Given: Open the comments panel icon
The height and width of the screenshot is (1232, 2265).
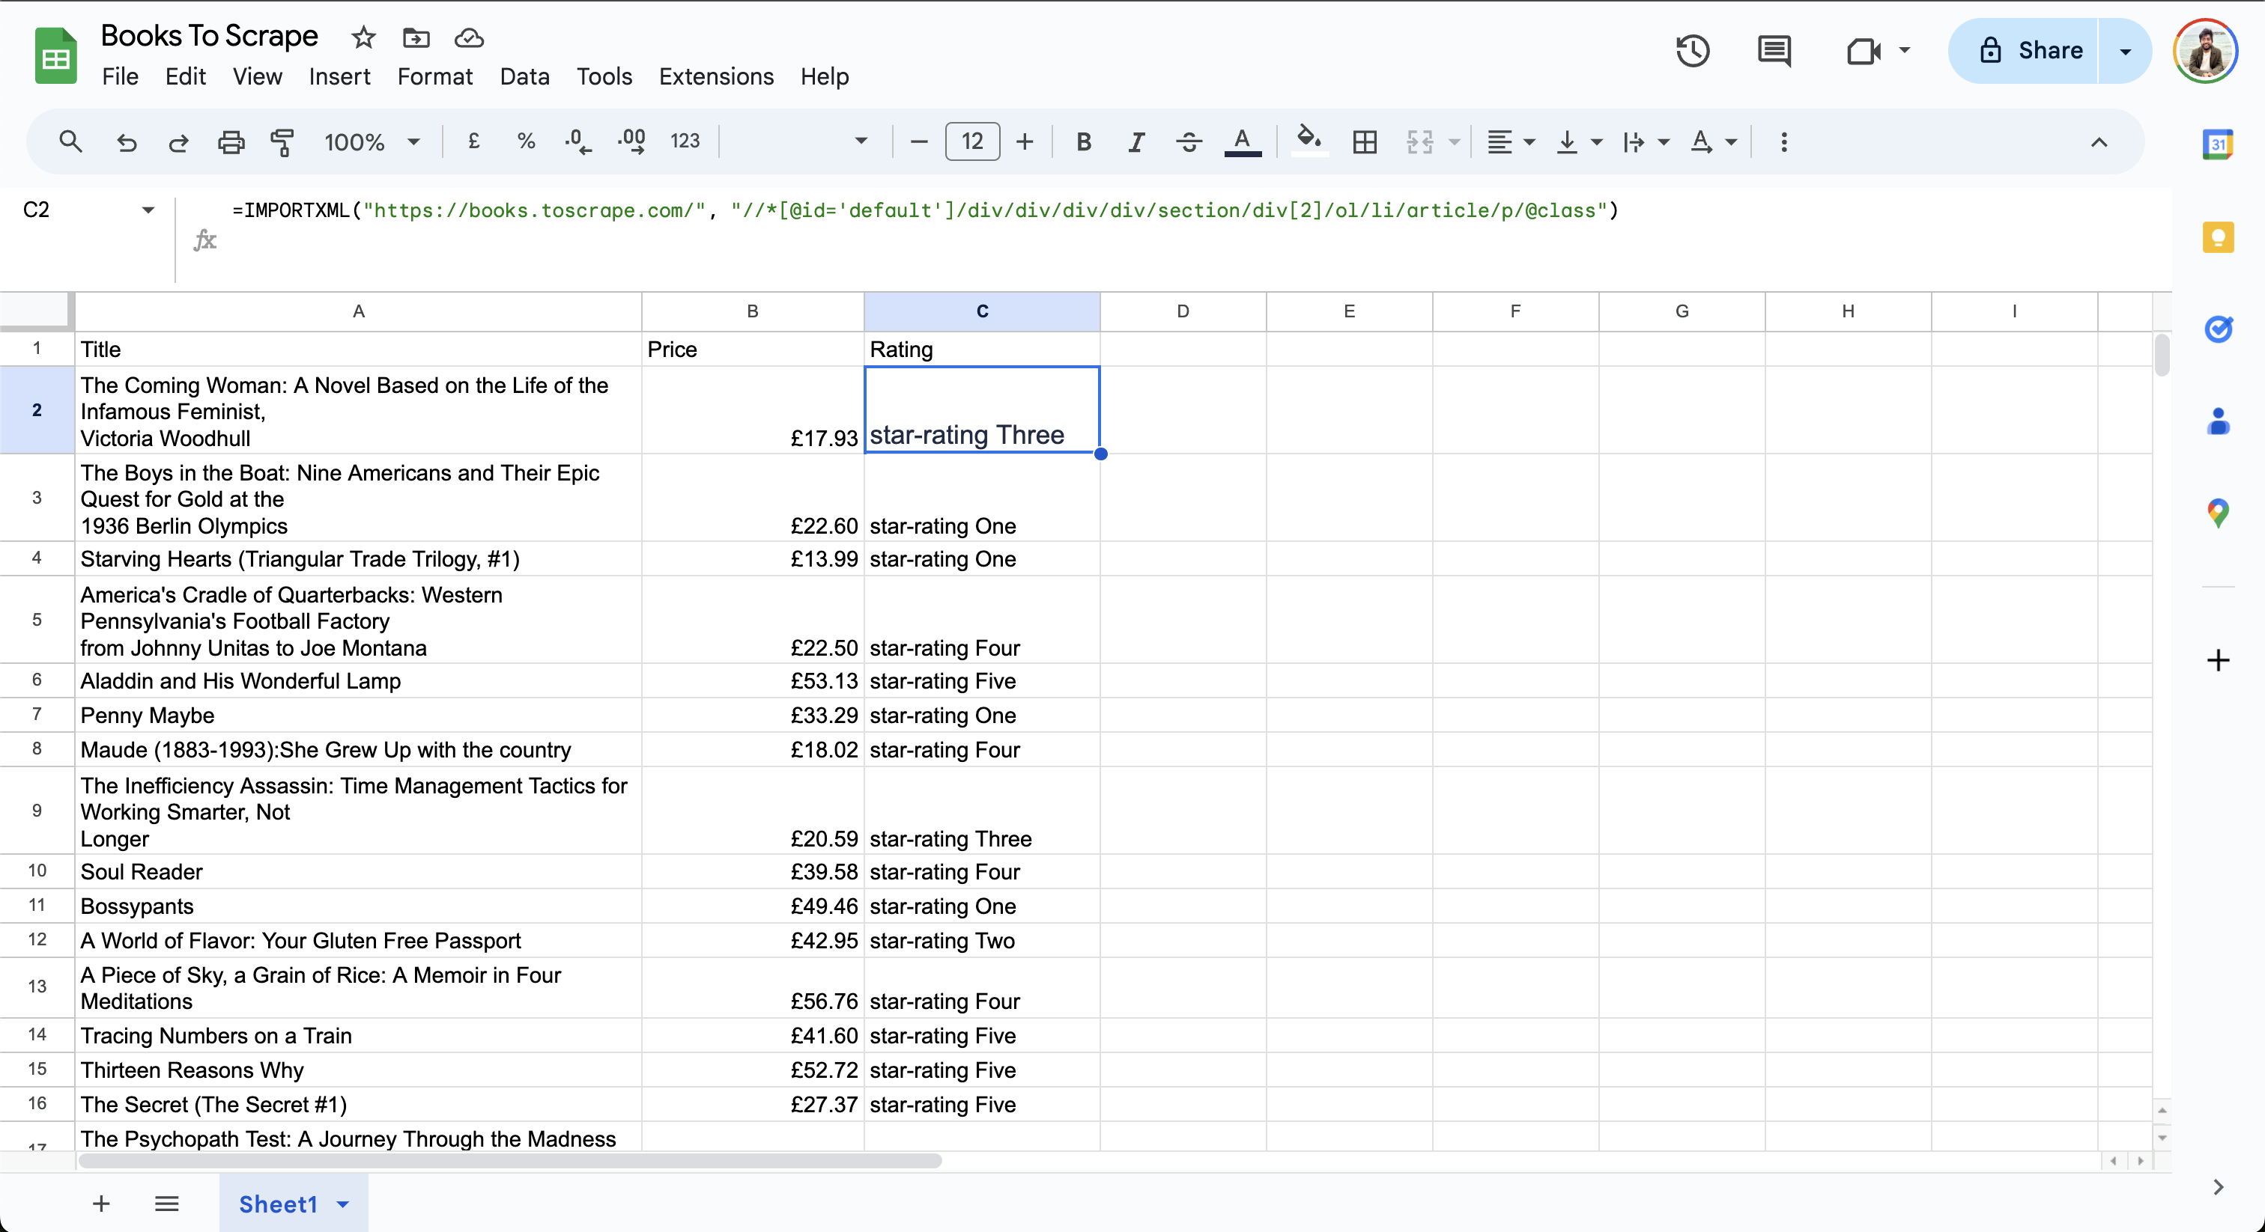Looking at the screenshot, I should pyautogui.click(x=1774, y=51).
